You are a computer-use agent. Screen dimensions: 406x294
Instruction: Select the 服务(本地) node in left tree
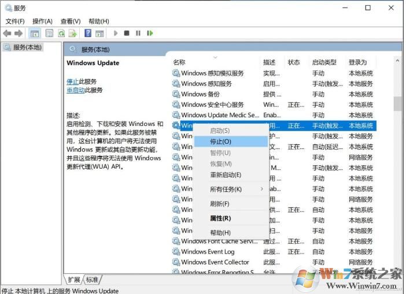(23, 47)
